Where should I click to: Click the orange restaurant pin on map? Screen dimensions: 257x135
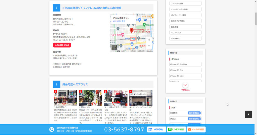click(152, 16)
